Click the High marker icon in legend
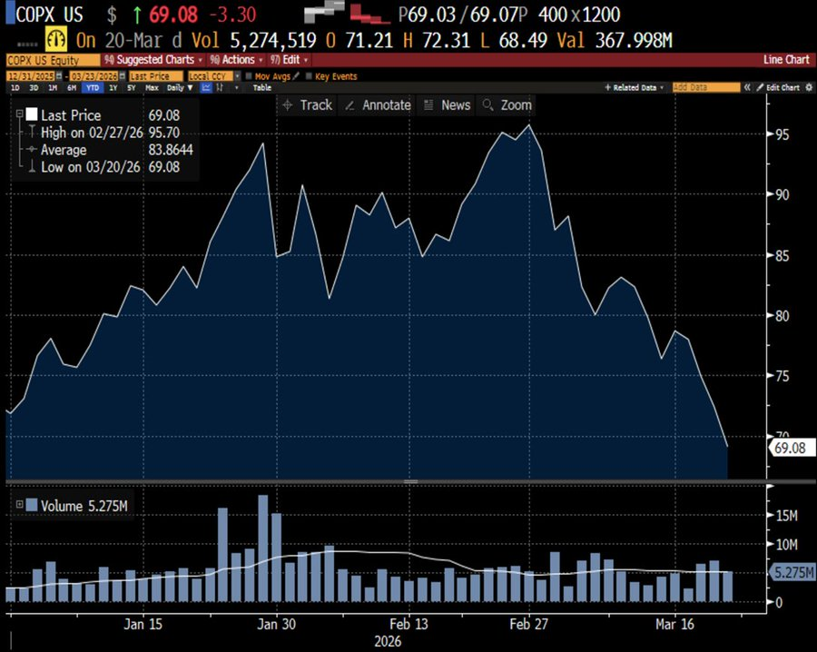The image size is (817, 652). 32,132
